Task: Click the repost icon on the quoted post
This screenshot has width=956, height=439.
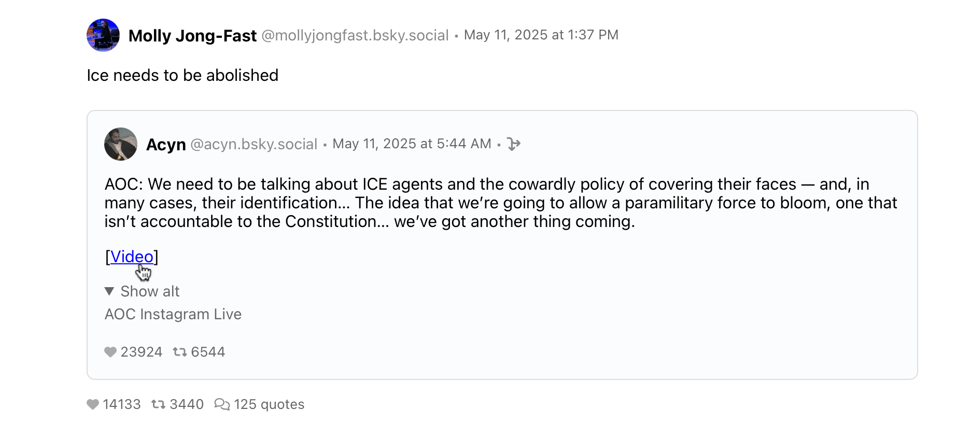Action: coord(179,352)
